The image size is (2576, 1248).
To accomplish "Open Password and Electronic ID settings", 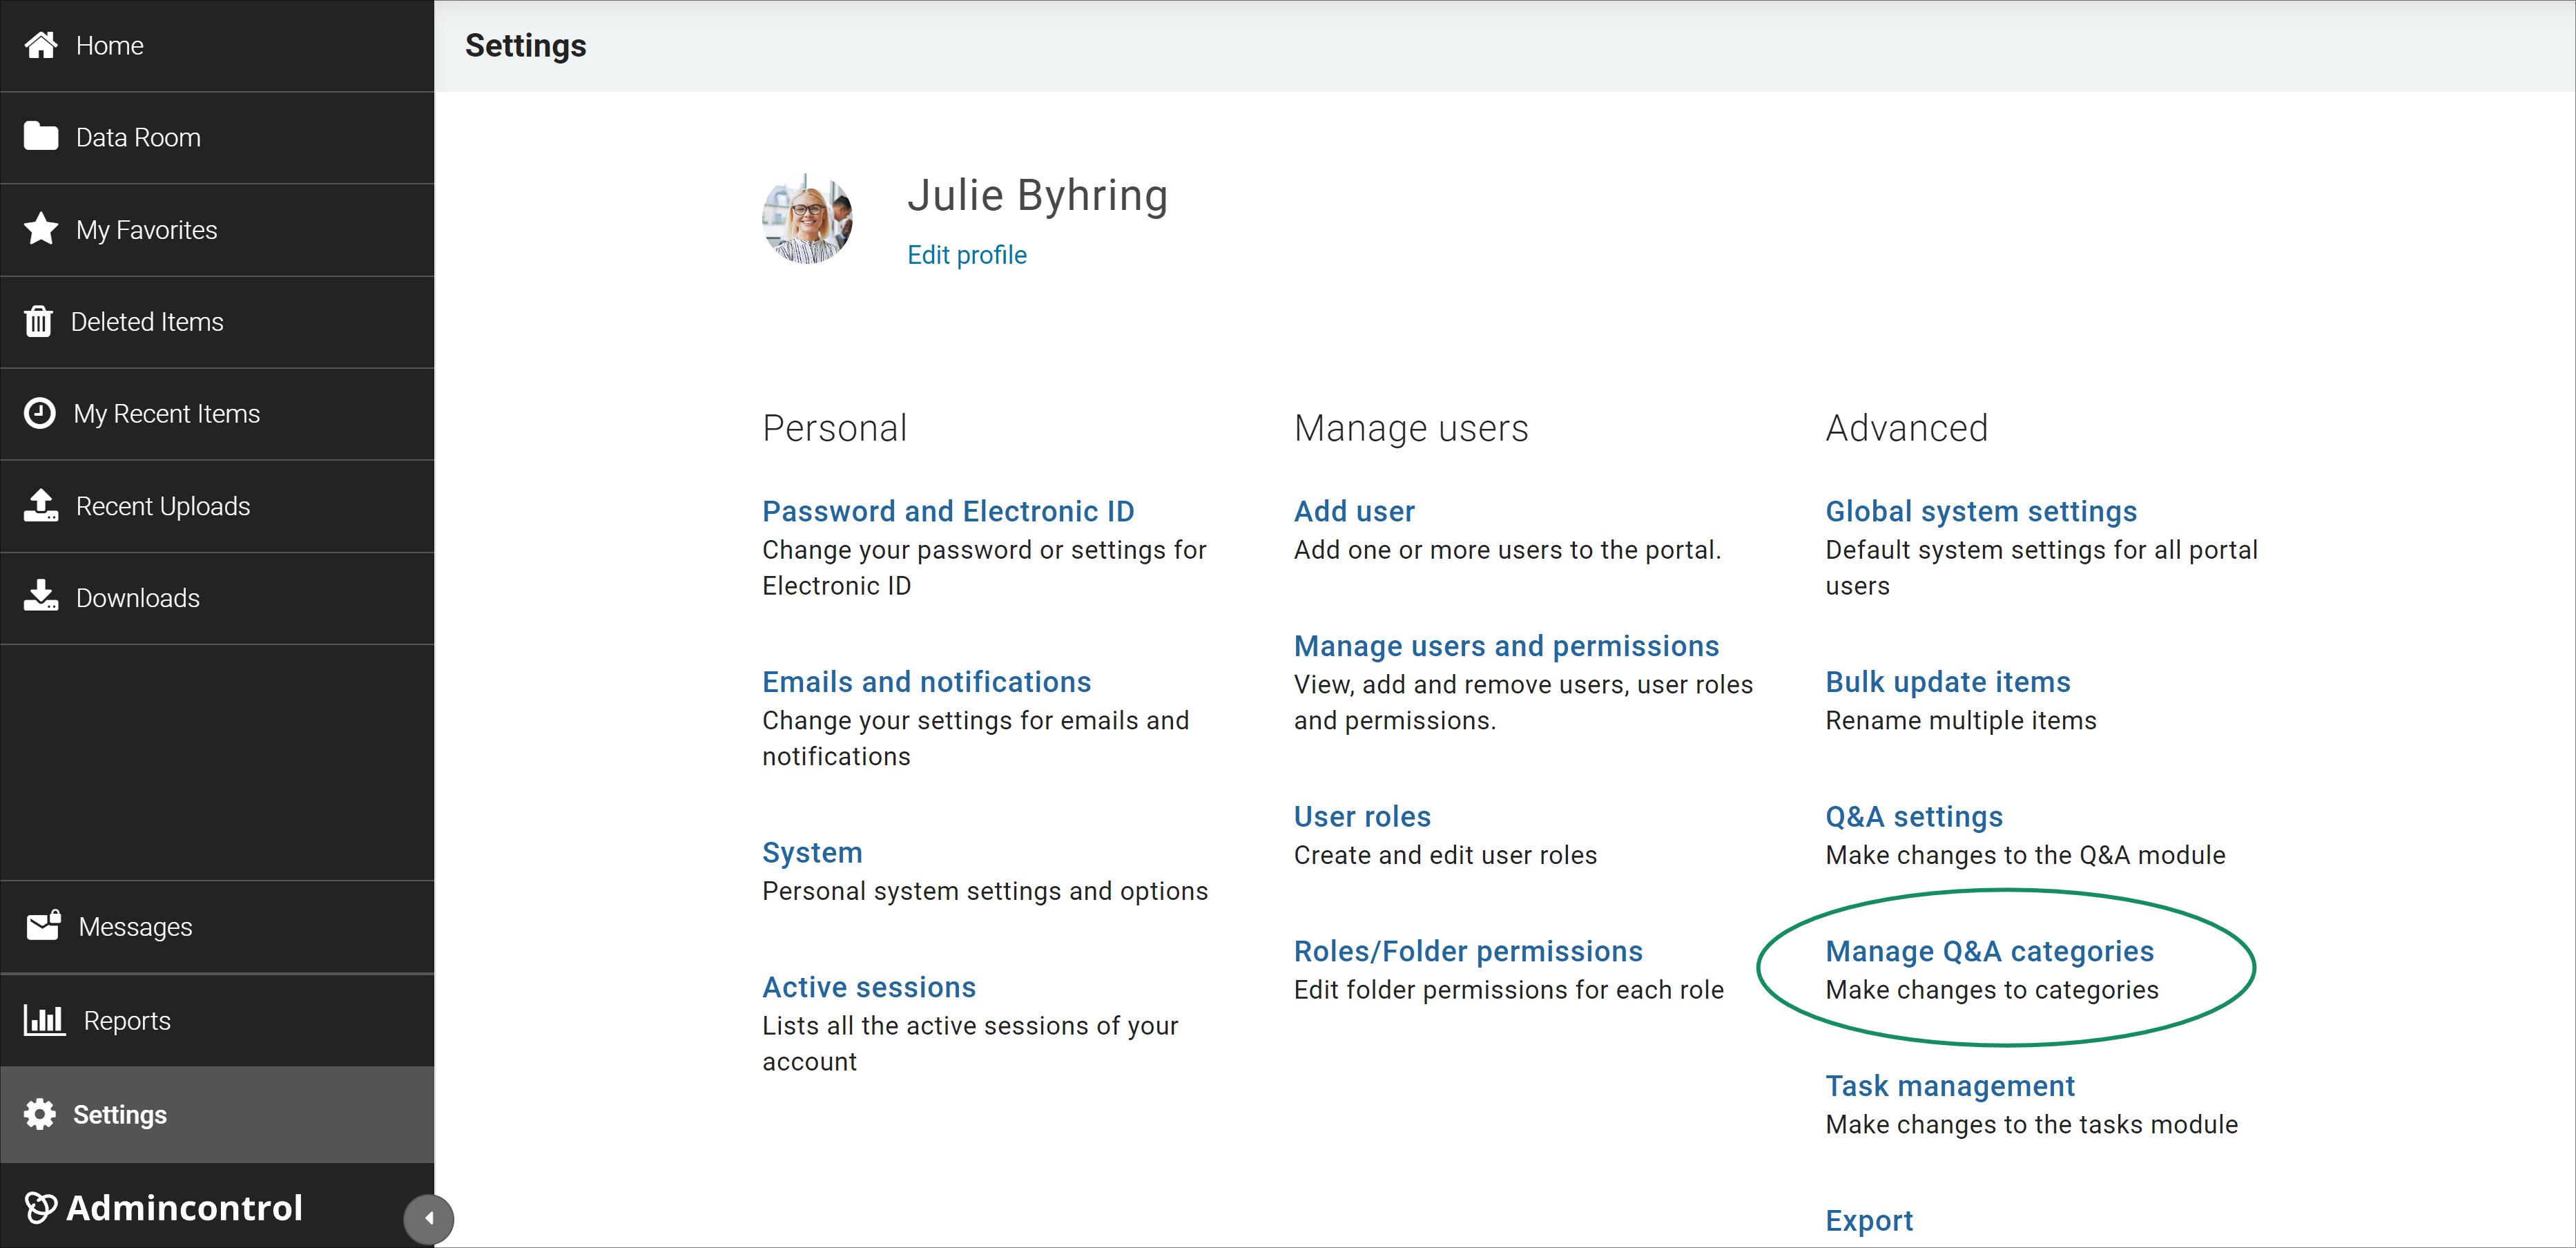I will click(948, 510).
